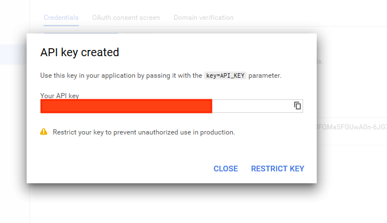Viewport: 387px width, 223px height.
Task: Click the faded text right of the dialog's top edge
Action: pos(320,61)
